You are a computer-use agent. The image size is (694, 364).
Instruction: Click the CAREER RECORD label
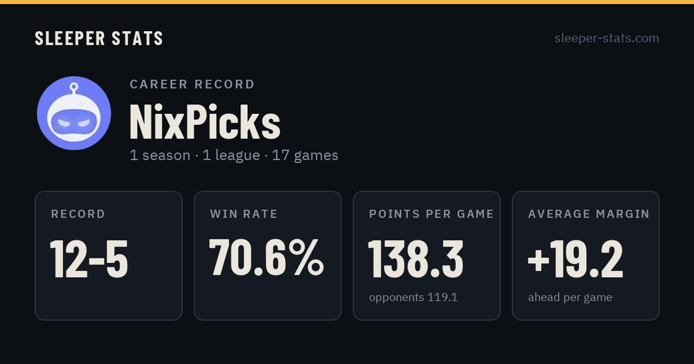pos(192,84)
